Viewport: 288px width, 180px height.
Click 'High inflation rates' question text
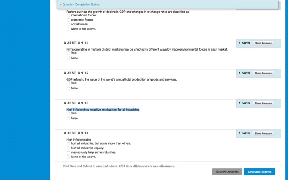point(79,140)
